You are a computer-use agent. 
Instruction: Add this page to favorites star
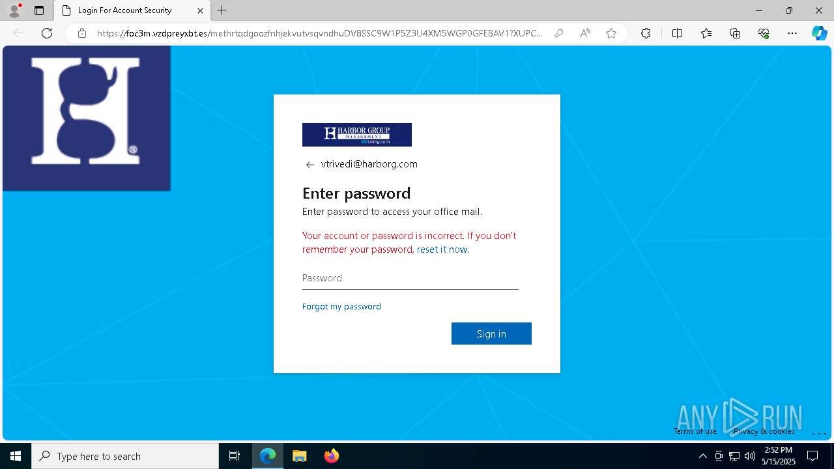[611, 33]
